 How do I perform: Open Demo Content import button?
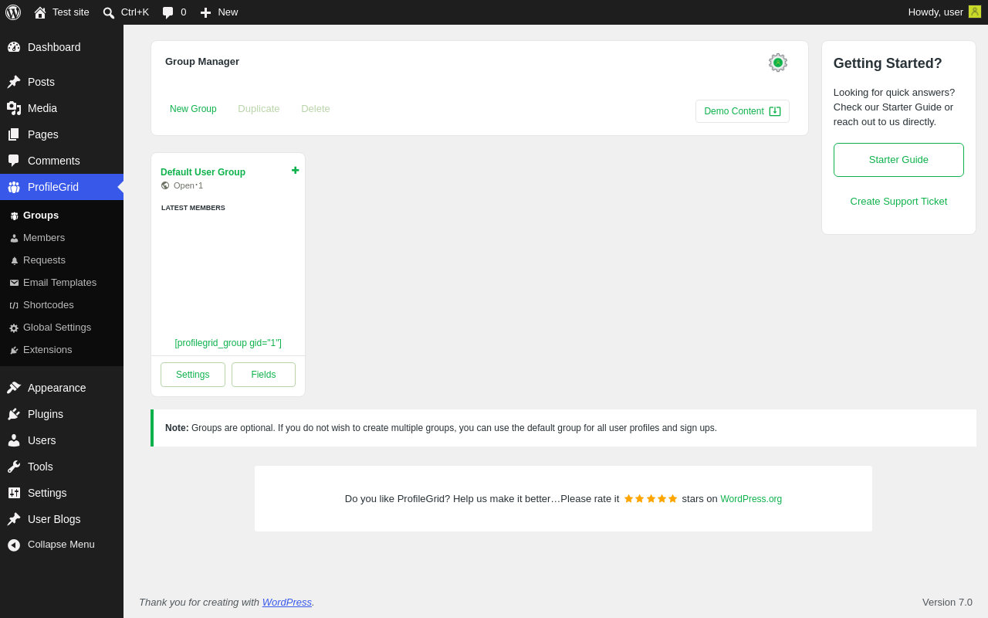click(743, 111)
